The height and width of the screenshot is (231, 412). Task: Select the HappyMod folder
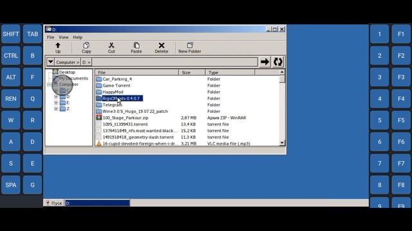pos(113,92)
